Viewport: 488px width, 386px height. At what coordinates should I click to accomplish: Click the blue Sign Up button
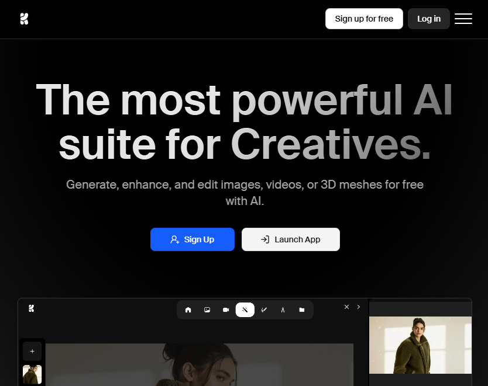(192, 239)
